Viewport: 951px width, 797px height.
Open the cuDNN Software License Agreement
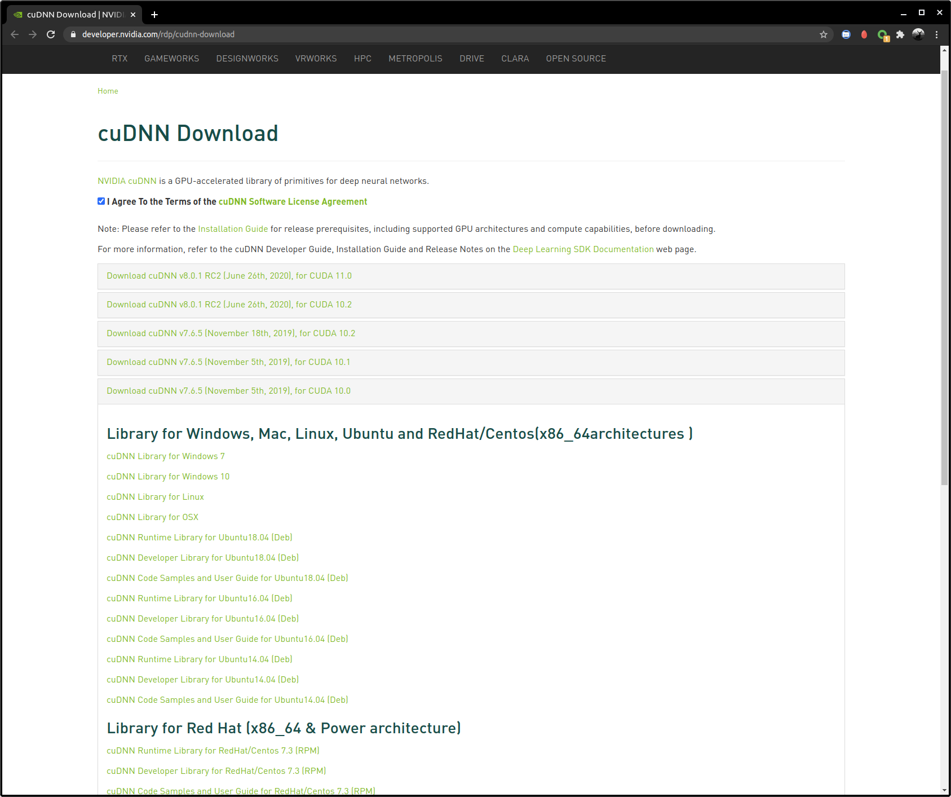coord(293,201)
